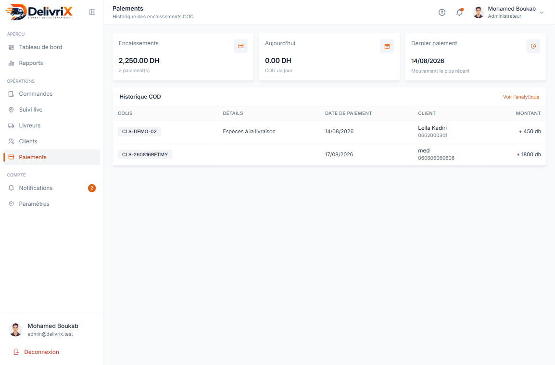
Task: Click client name Leila Kadiri
Action: [x=432, y=128]
